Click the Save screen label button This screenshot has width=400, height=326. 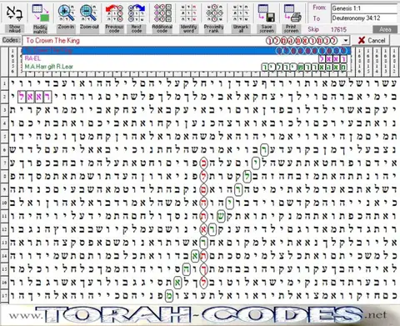pyautogui.click(x=267, y=28)
